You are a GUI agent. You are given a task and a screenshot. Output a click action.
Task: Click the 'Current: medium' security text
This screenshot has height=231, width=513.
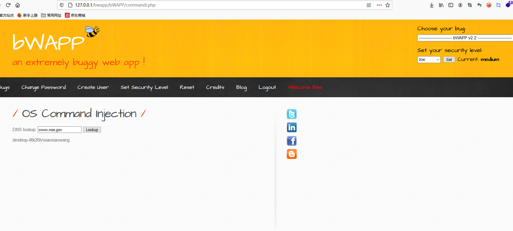478,59
